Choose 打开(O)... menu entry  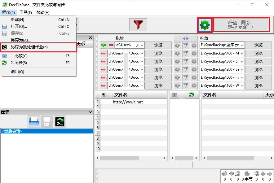38,27
